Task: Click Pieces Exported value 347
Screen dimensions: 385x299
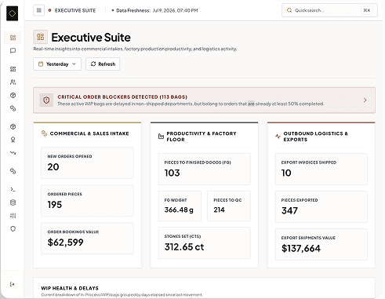Action: (x=289, y=210)
